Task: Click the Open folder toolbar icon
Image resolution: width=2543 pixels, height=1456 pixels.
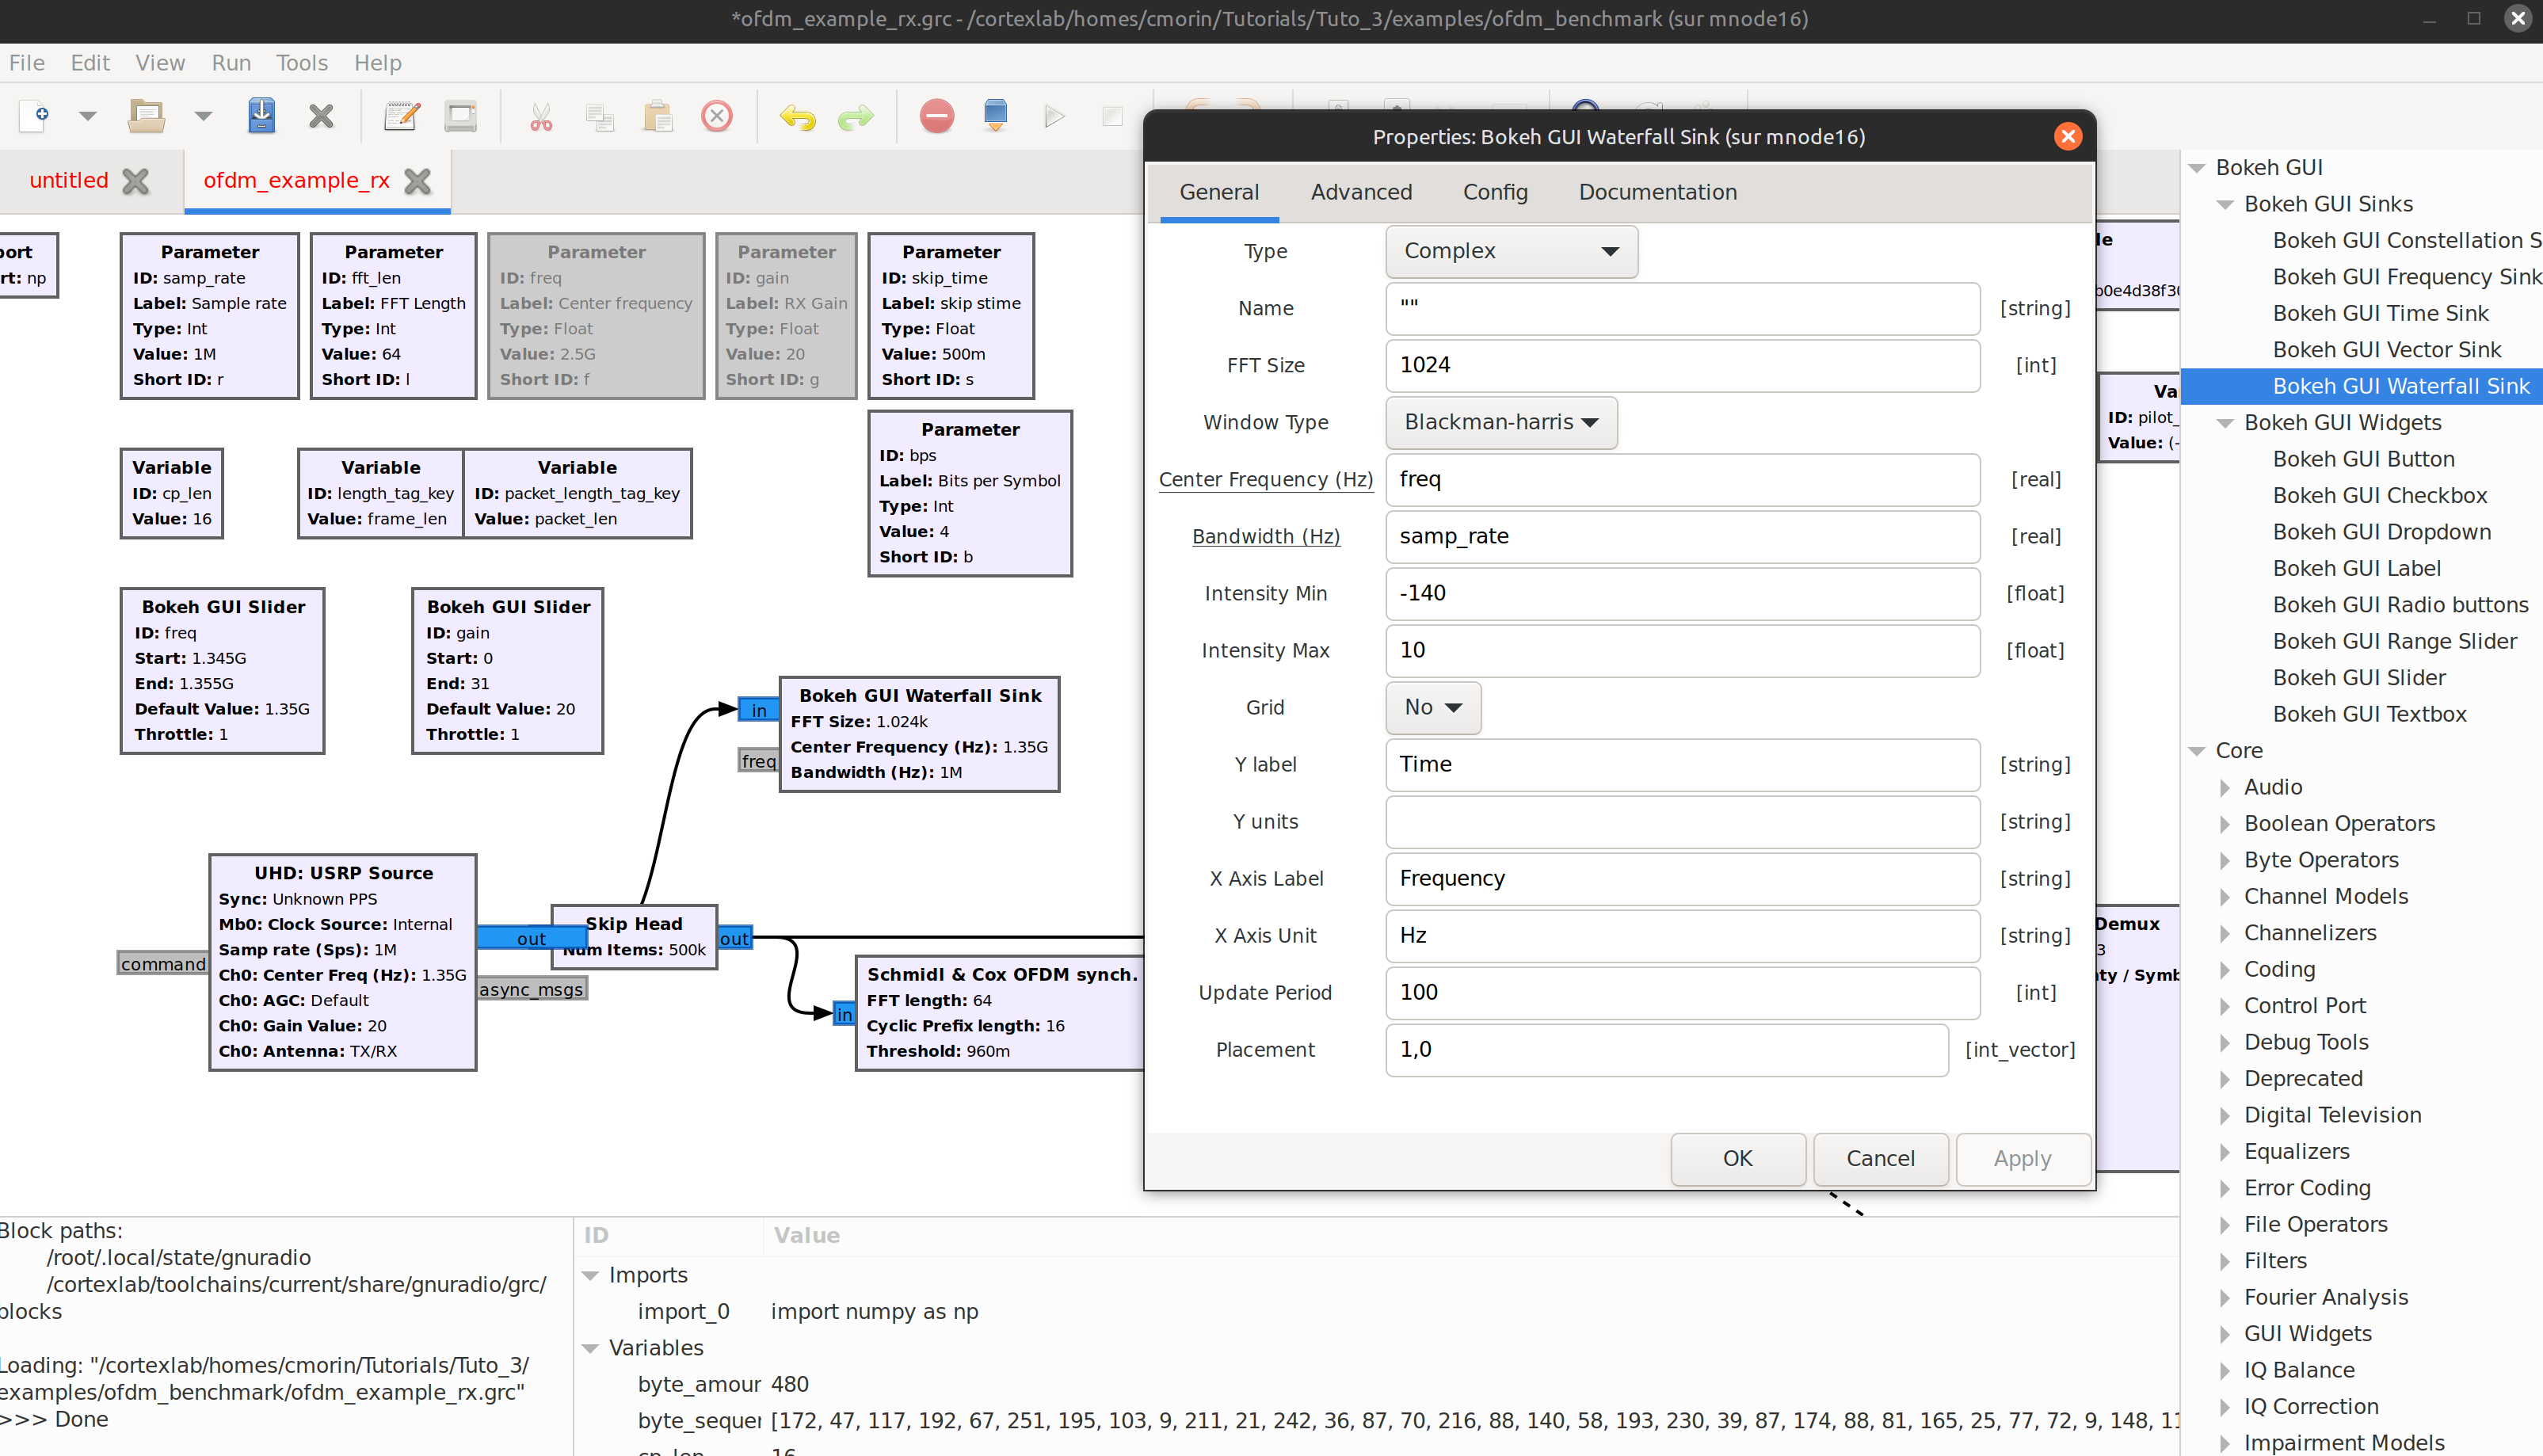Action: [146, 116]
